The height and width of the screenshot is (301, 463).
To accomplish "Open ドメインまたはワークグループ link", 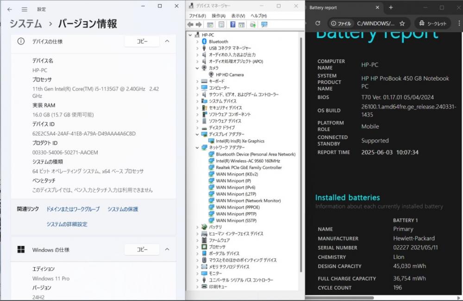I will [73, 209].
